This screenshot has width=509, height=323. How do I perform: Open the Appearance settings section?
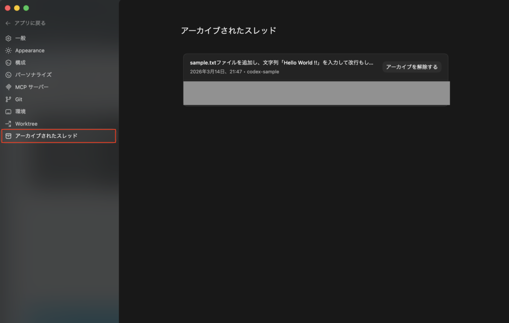coord(30,51)
